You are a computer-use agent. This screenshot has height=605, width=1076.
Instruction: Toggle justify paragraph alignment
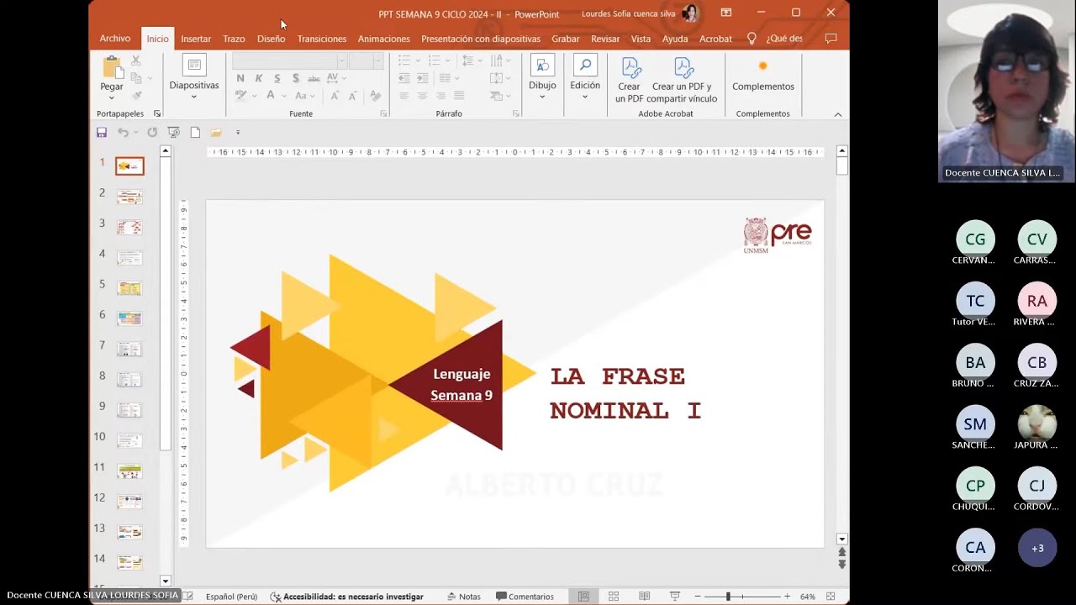[459, 96]
